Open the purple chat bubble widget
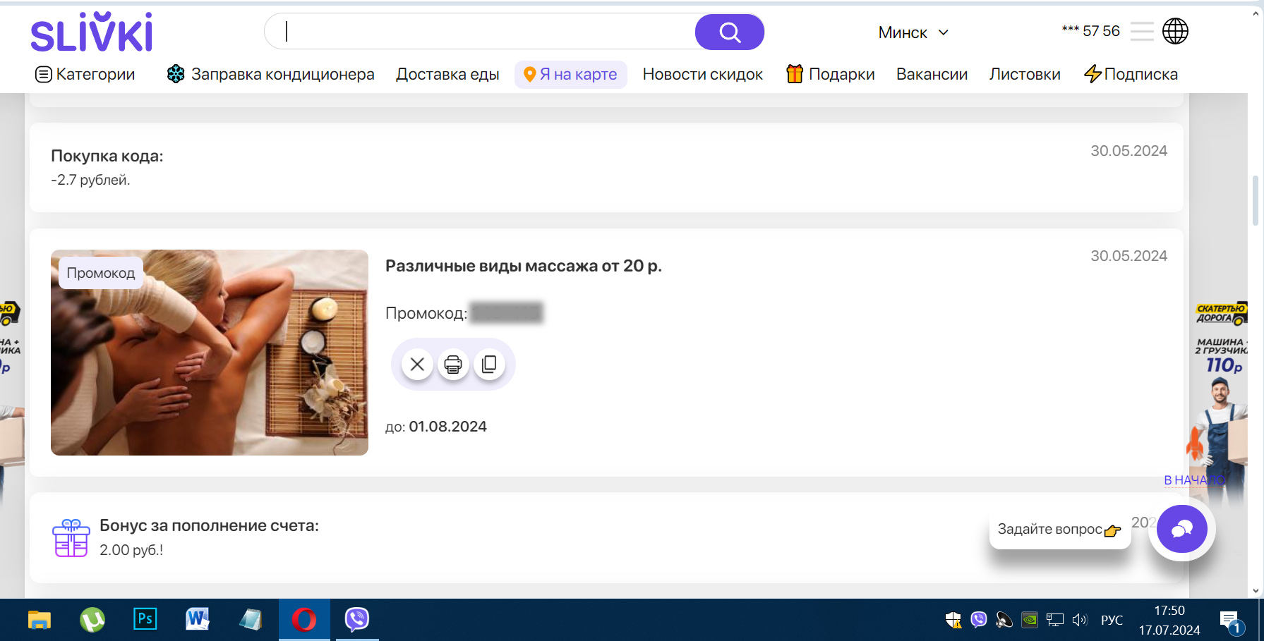The width and height of the screenshot is (1264, 641). coord(1181,529)
